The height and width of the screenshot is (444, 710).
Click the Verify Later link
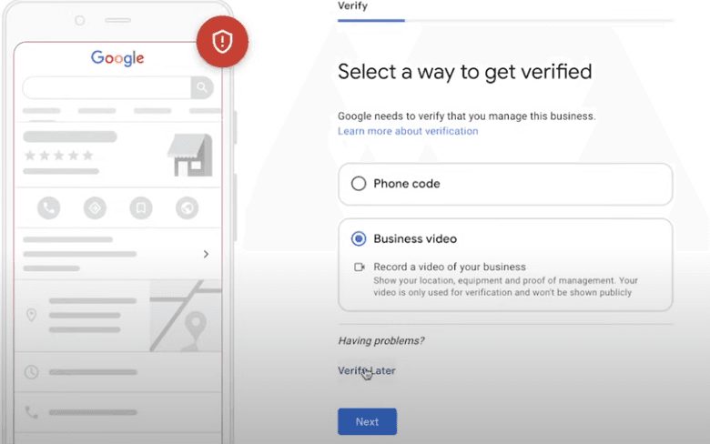click(366, 370)
